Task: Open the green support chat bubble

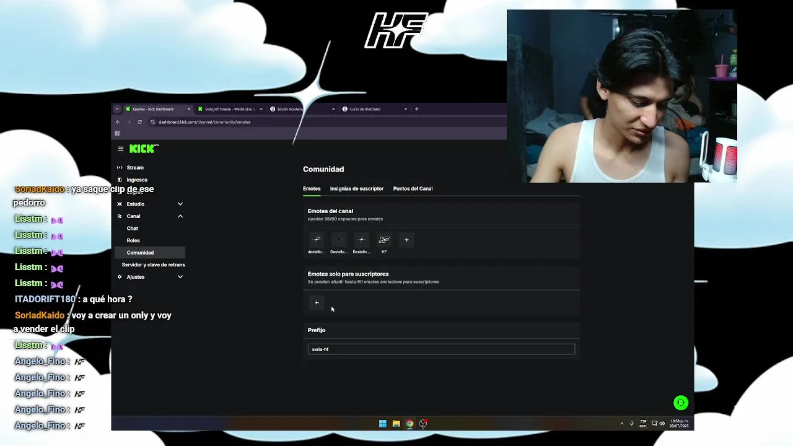Action: (x=681, y=403)
